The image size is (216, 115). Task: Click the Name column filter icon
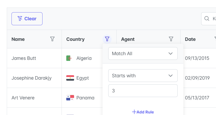tap(52, 39)
